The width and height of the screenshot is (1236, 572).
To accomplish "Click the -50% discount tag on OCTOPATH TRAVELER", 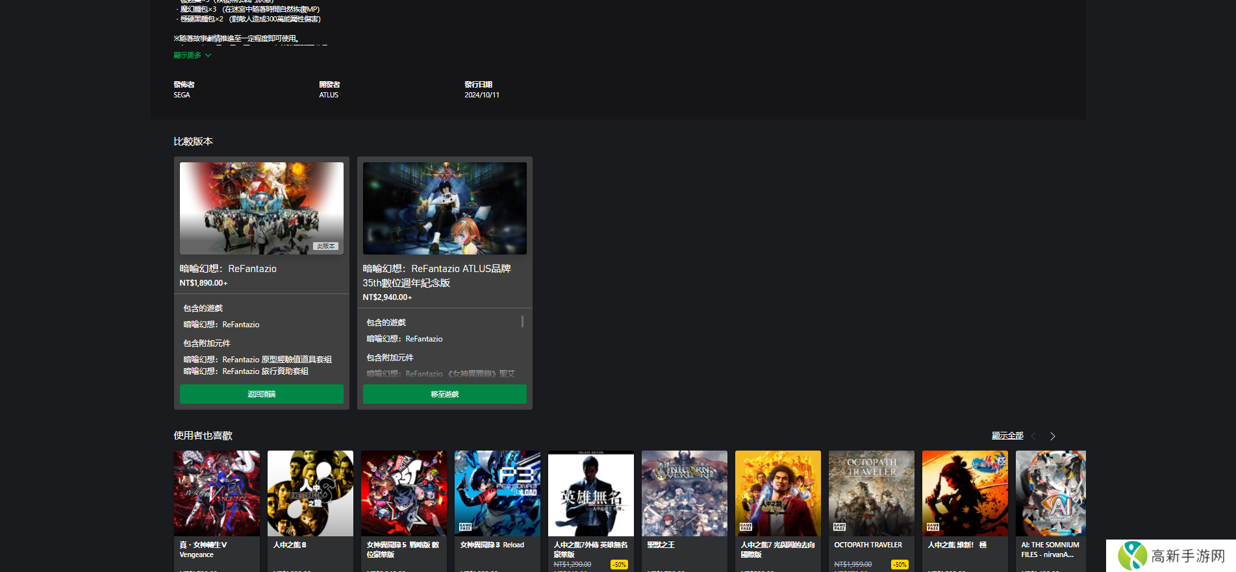I will point(900,565).
